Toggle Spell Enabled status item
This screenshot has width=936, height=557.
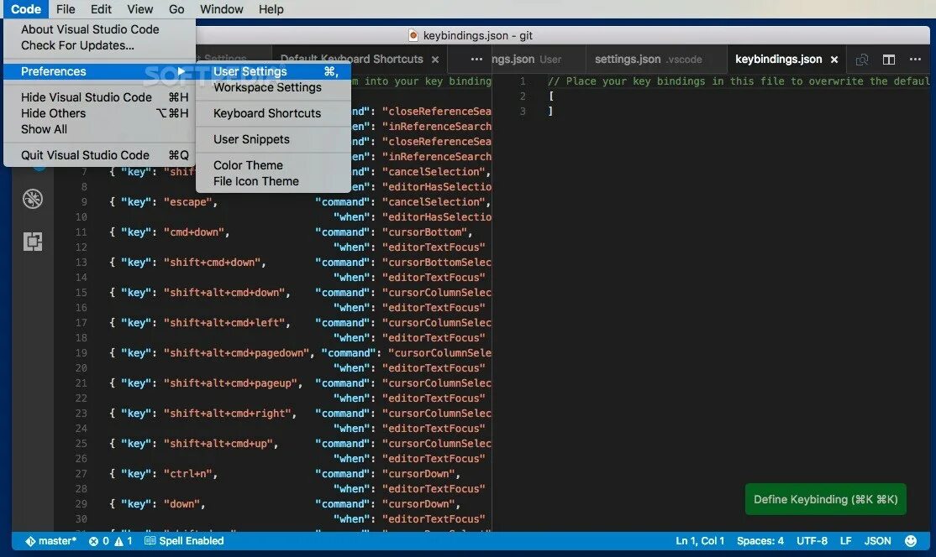pyautogui.click(x=185, y=541)
